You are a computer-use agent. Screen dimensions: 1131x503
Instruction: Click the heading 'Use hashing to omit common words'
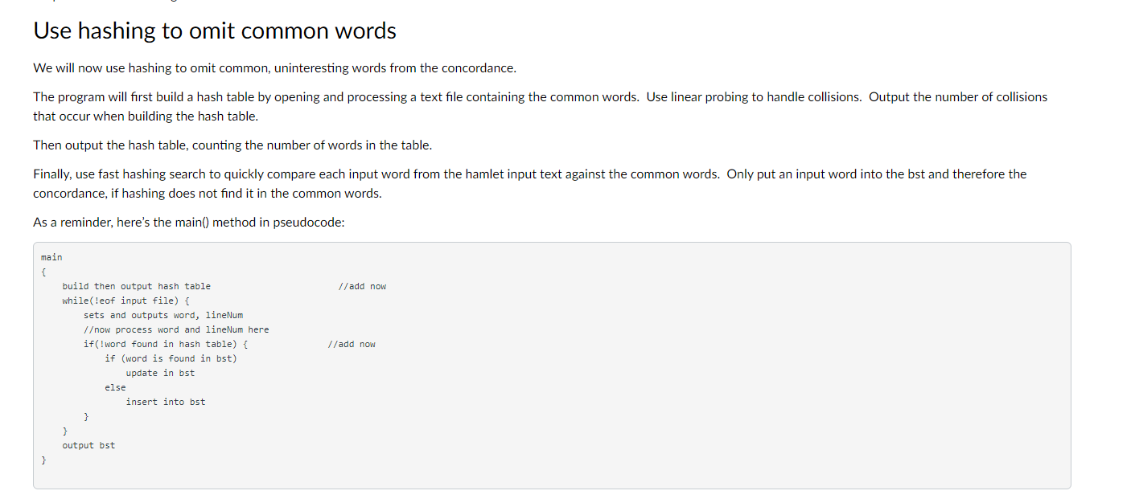click(215, 31)
